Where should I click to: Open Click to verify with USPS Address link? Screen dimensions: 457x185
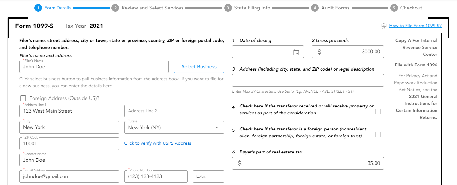click(158, 143)
